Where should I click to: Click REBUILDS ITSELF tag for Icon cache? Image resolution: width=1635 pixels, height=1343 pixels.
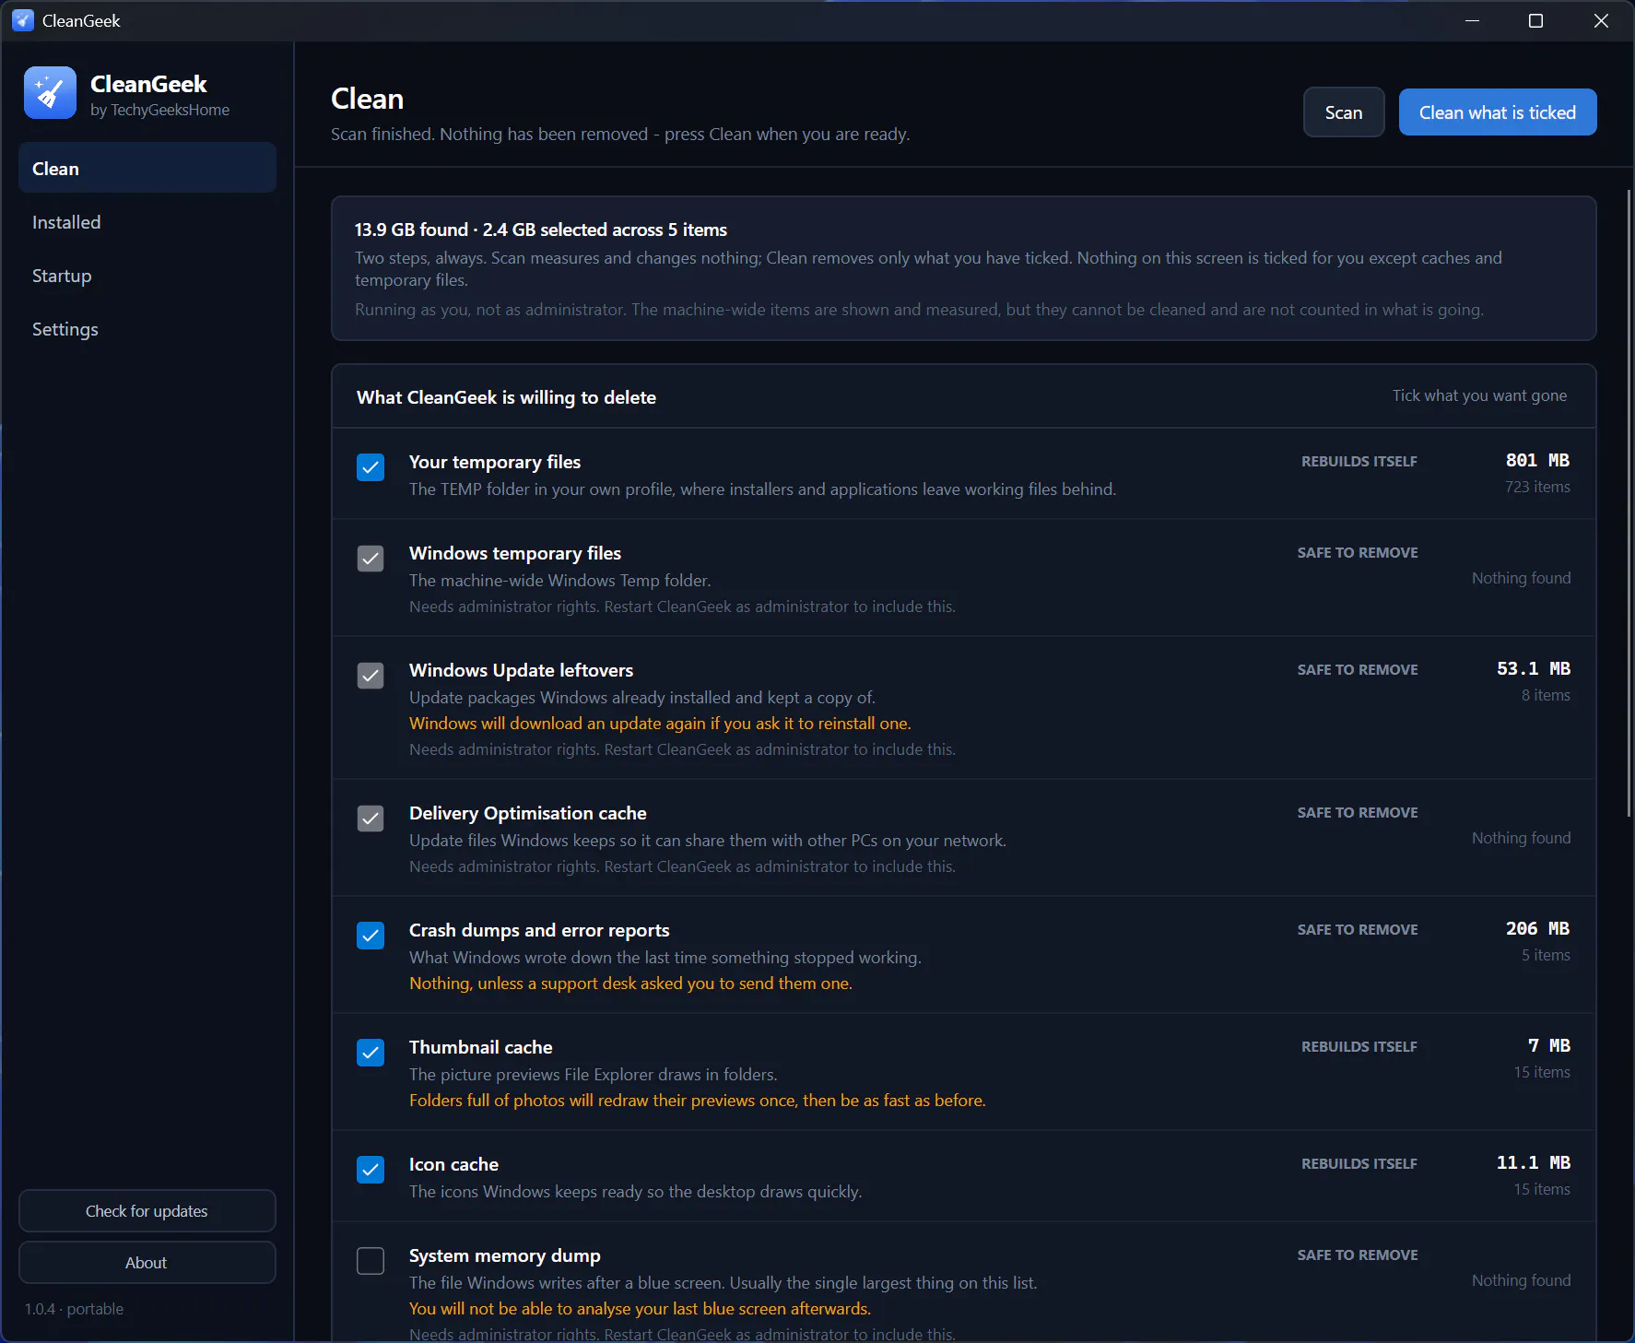[x=1359, y=1163]
